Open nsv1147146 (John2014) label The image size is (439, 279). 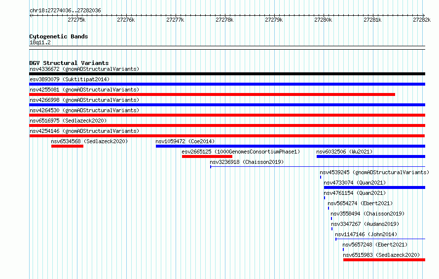[x=366, y=234]
